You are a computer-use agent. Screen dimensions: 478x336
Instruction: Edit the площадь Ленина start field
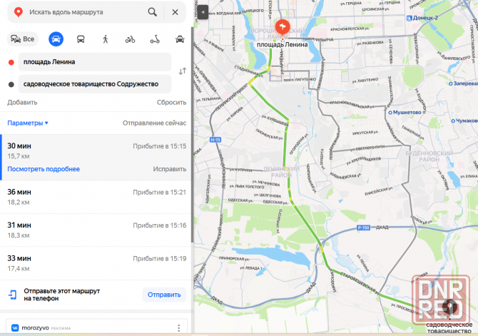click(95, 62)
